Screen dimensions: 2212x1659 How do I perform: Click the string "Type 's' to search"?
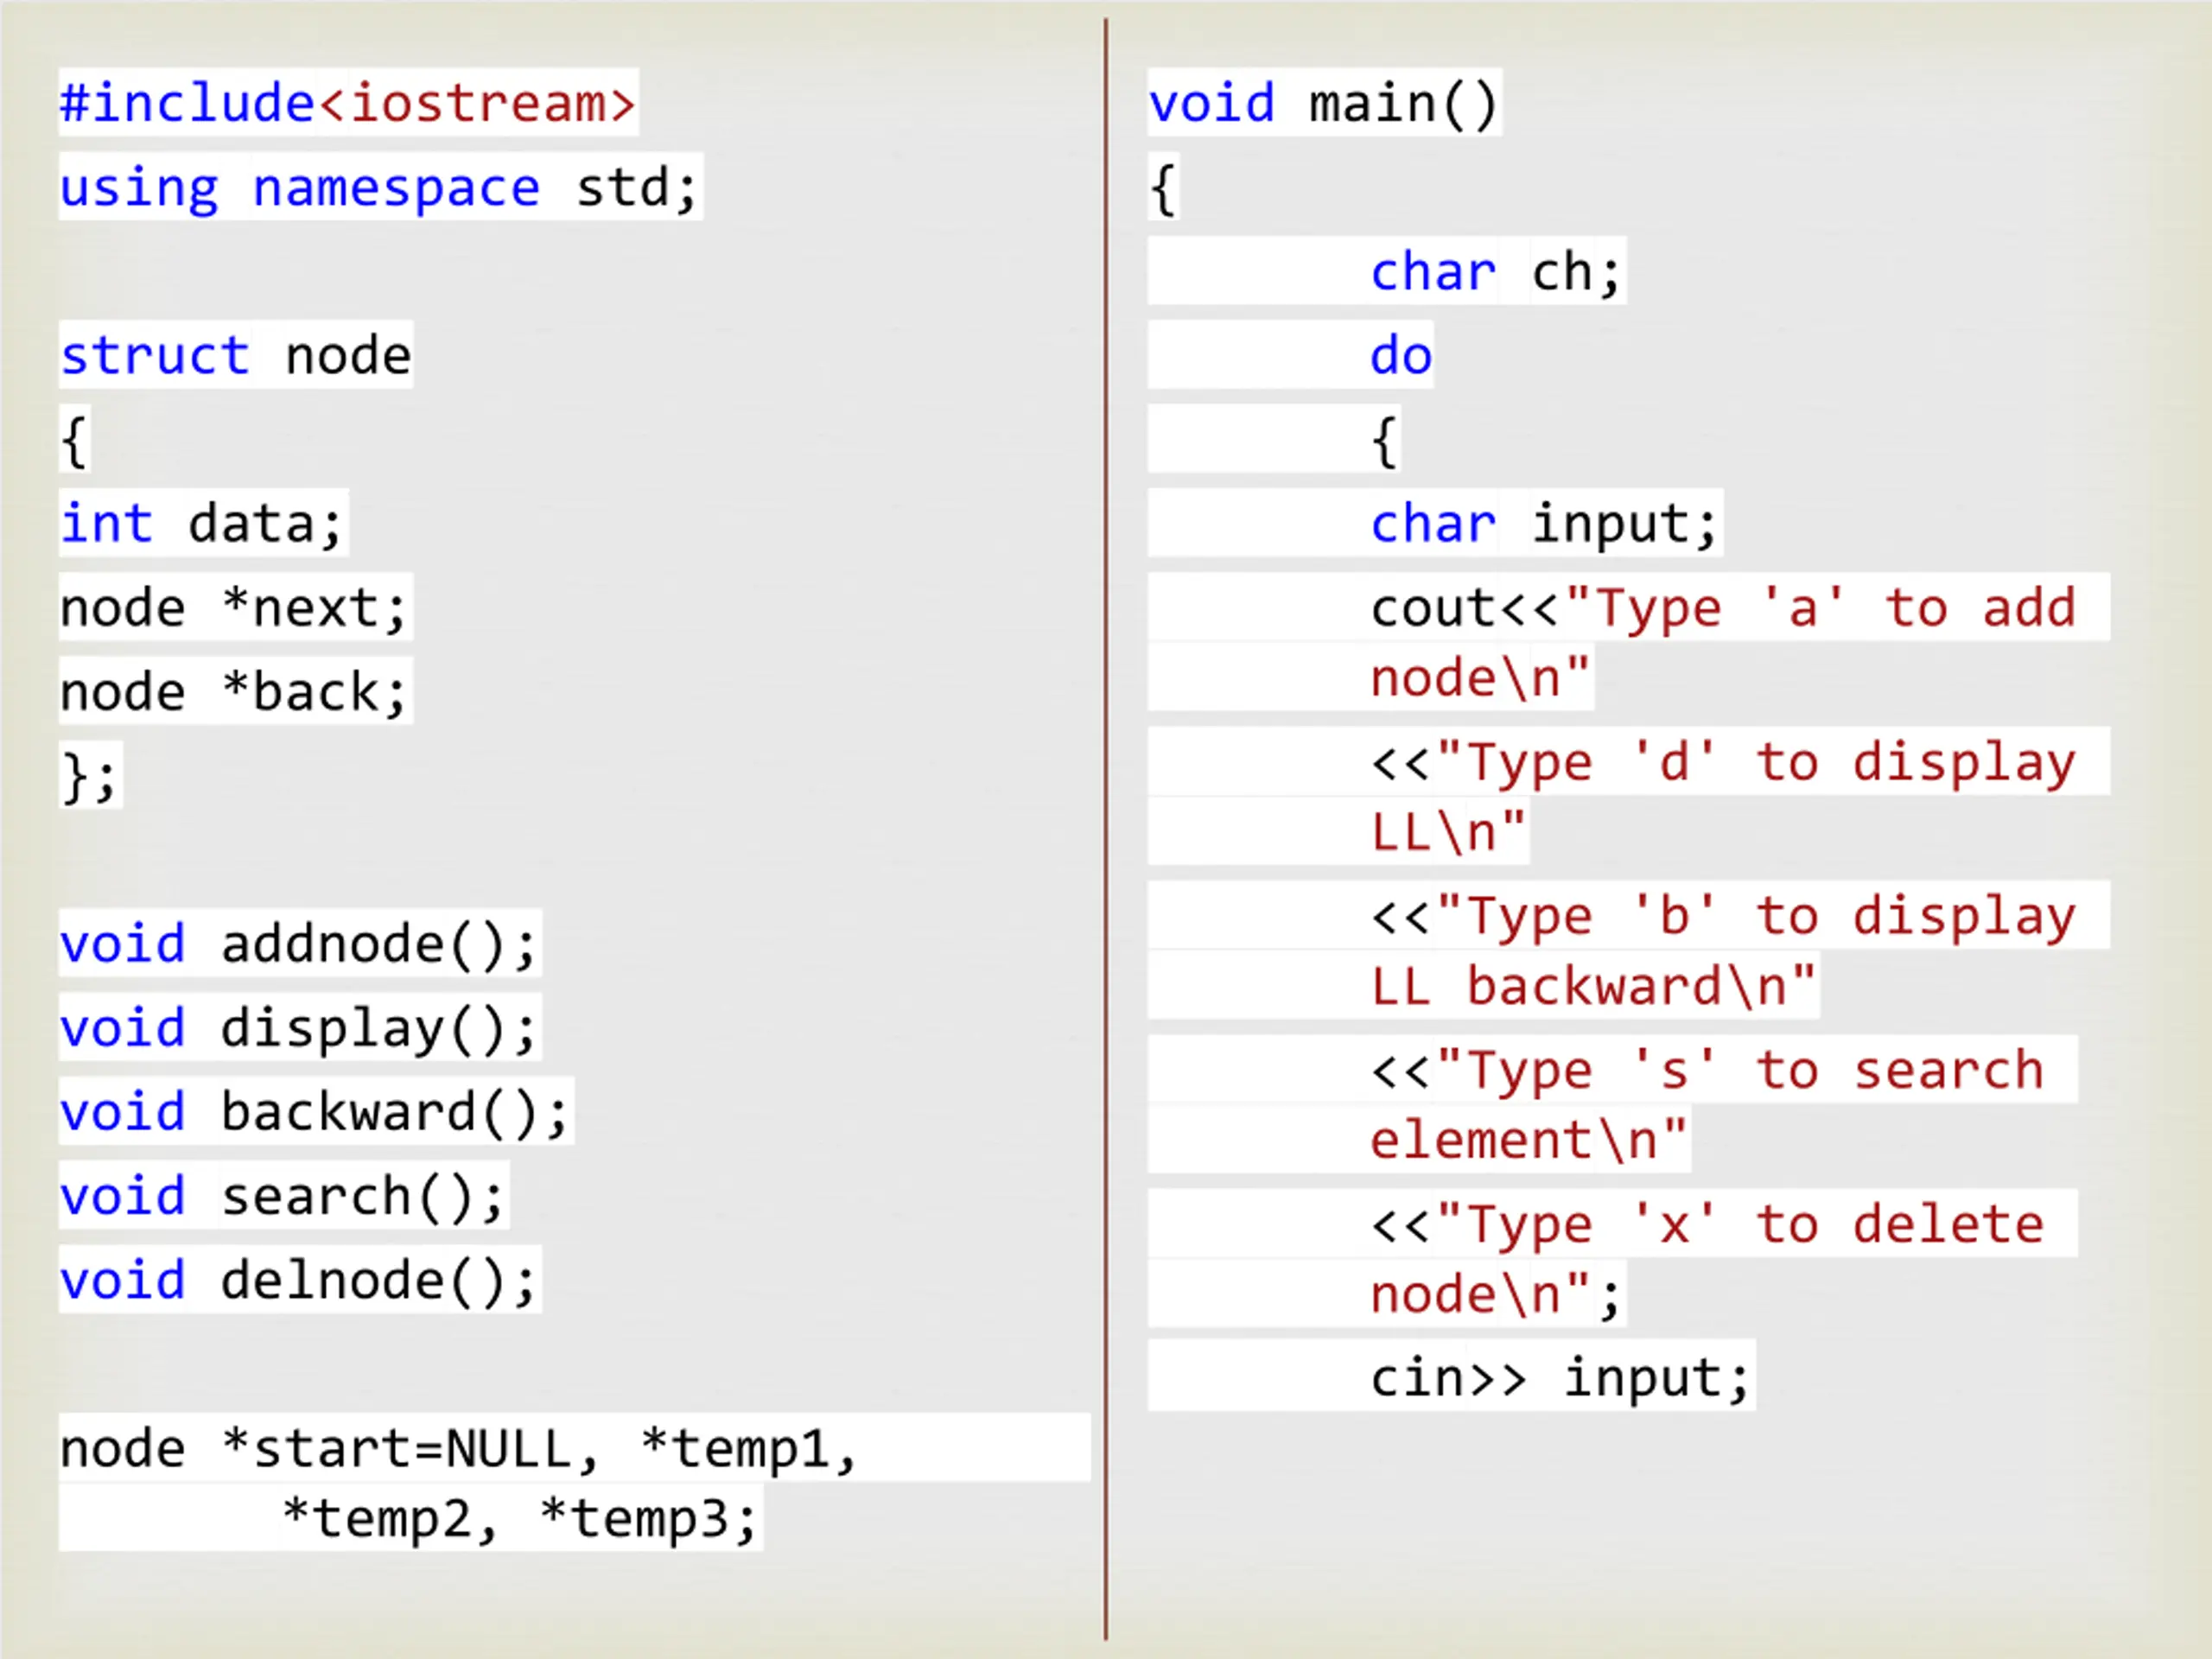point(1740,1070)
